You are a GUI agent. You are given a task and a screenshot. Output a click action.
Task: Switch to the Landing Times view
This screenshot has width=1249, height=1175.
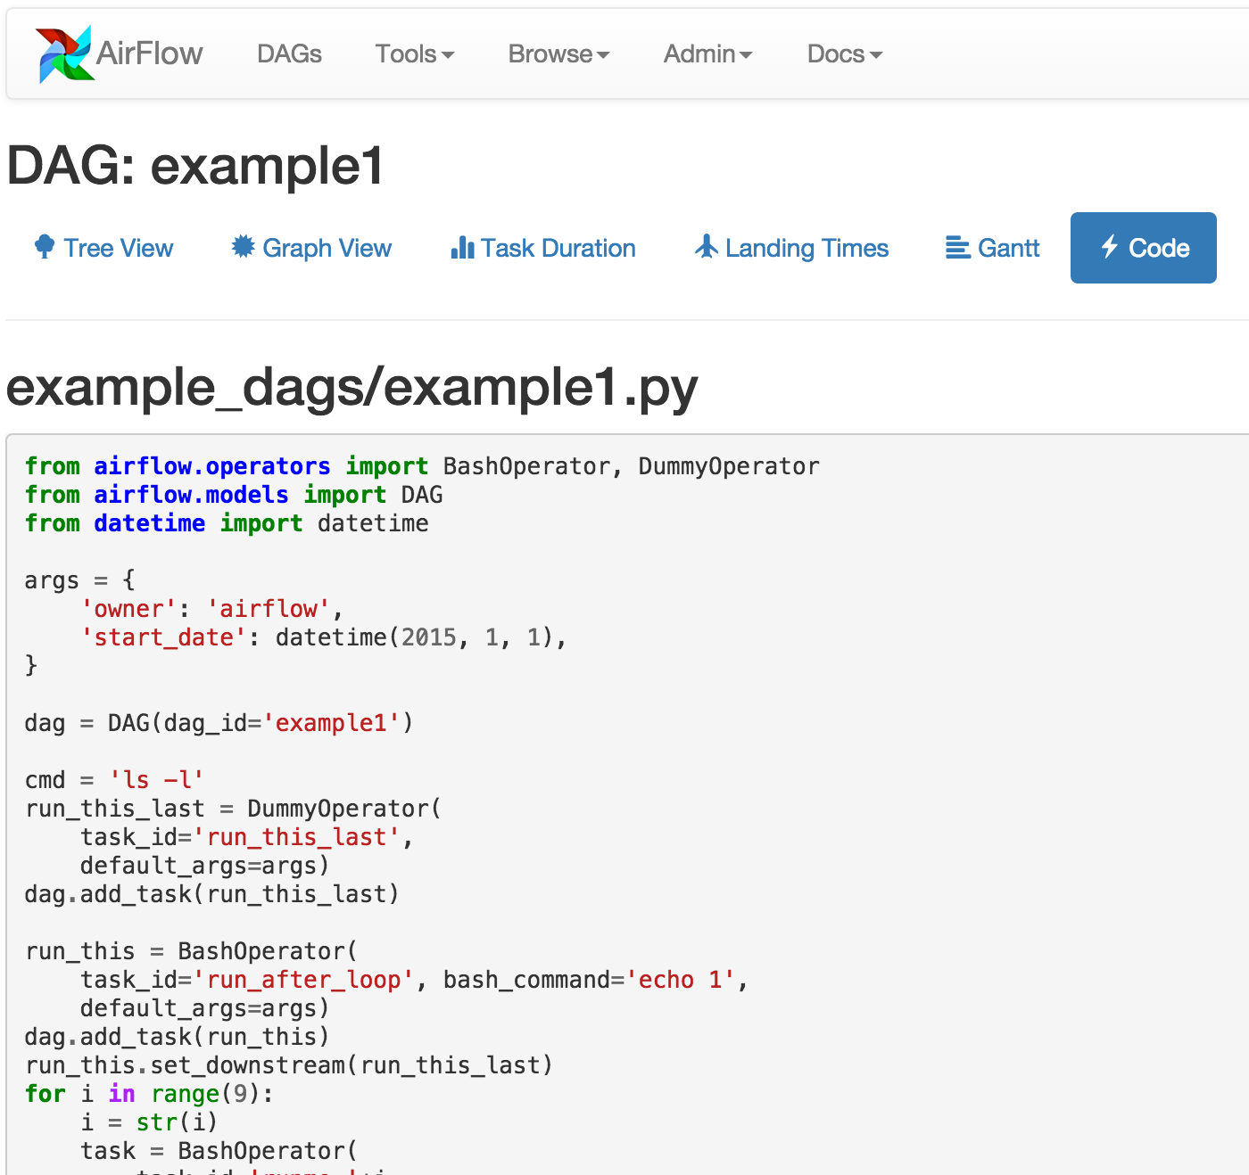pos(806,248)
